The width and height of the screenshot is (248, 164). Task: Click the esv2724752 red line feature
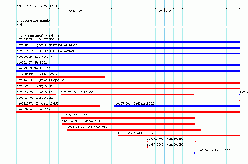pos(172,141)
